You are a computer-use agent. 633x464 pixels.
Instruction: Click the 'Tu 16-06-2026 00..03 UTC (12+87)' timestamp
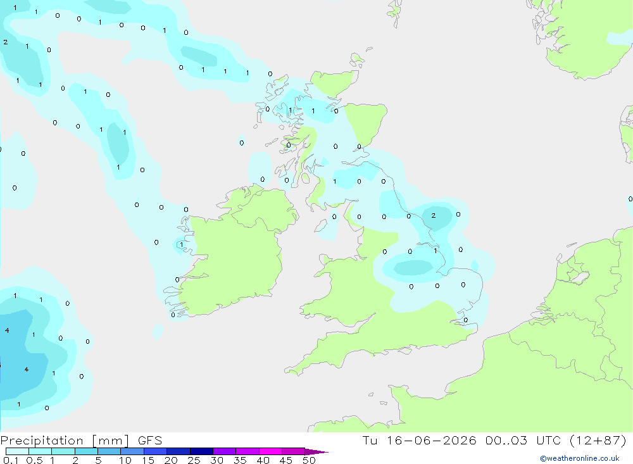[x=494, y=440]
